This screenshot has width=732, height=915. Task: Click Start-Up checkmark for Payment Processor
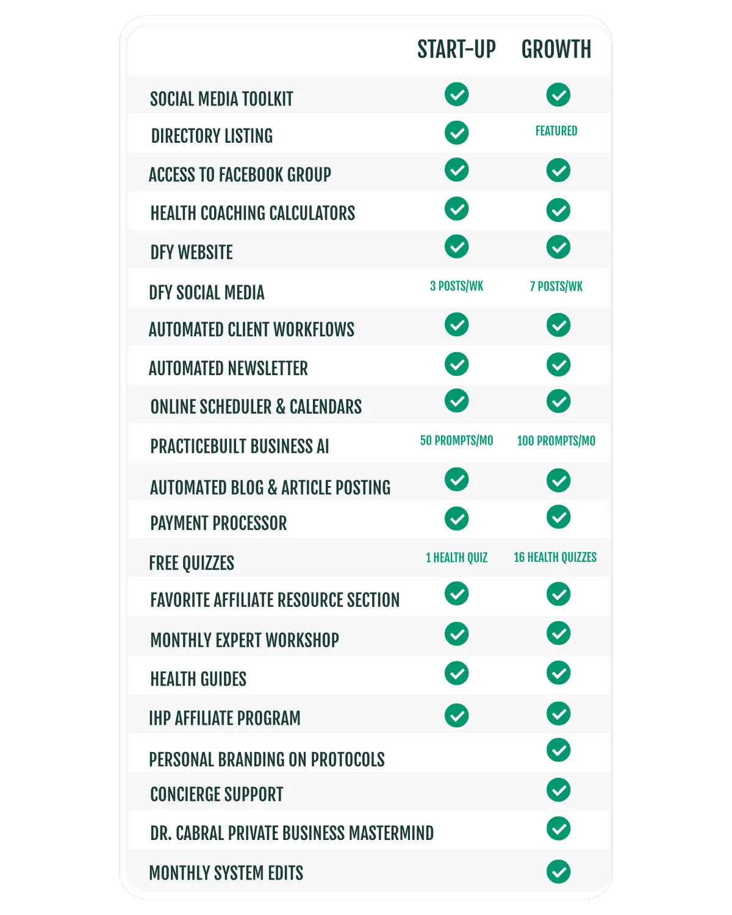[x=456, y=518]
